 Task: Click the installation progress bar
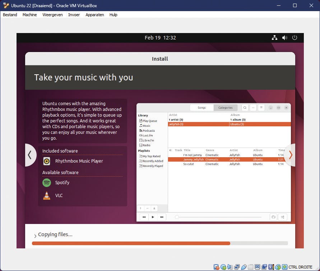coord(160,243)
